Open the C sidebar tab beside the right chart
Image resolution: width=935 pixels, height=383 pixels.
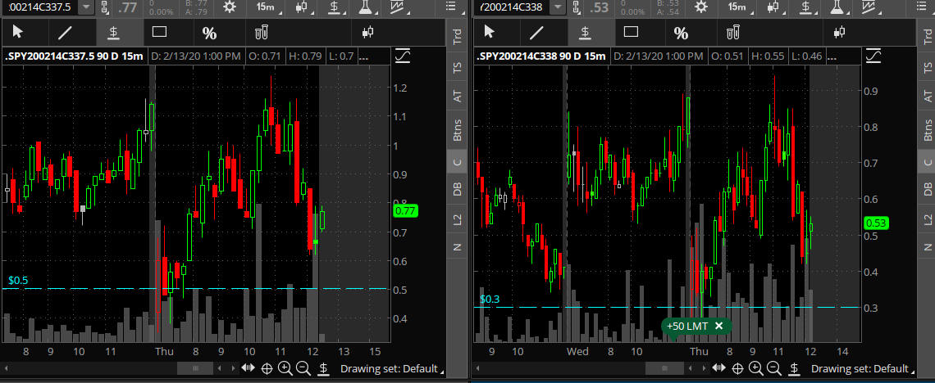tap(928, 162)
